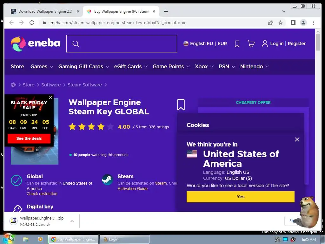Viewport: 325px width, 244px height.
Task: Open Check restriction link
Action: (42, 193)
